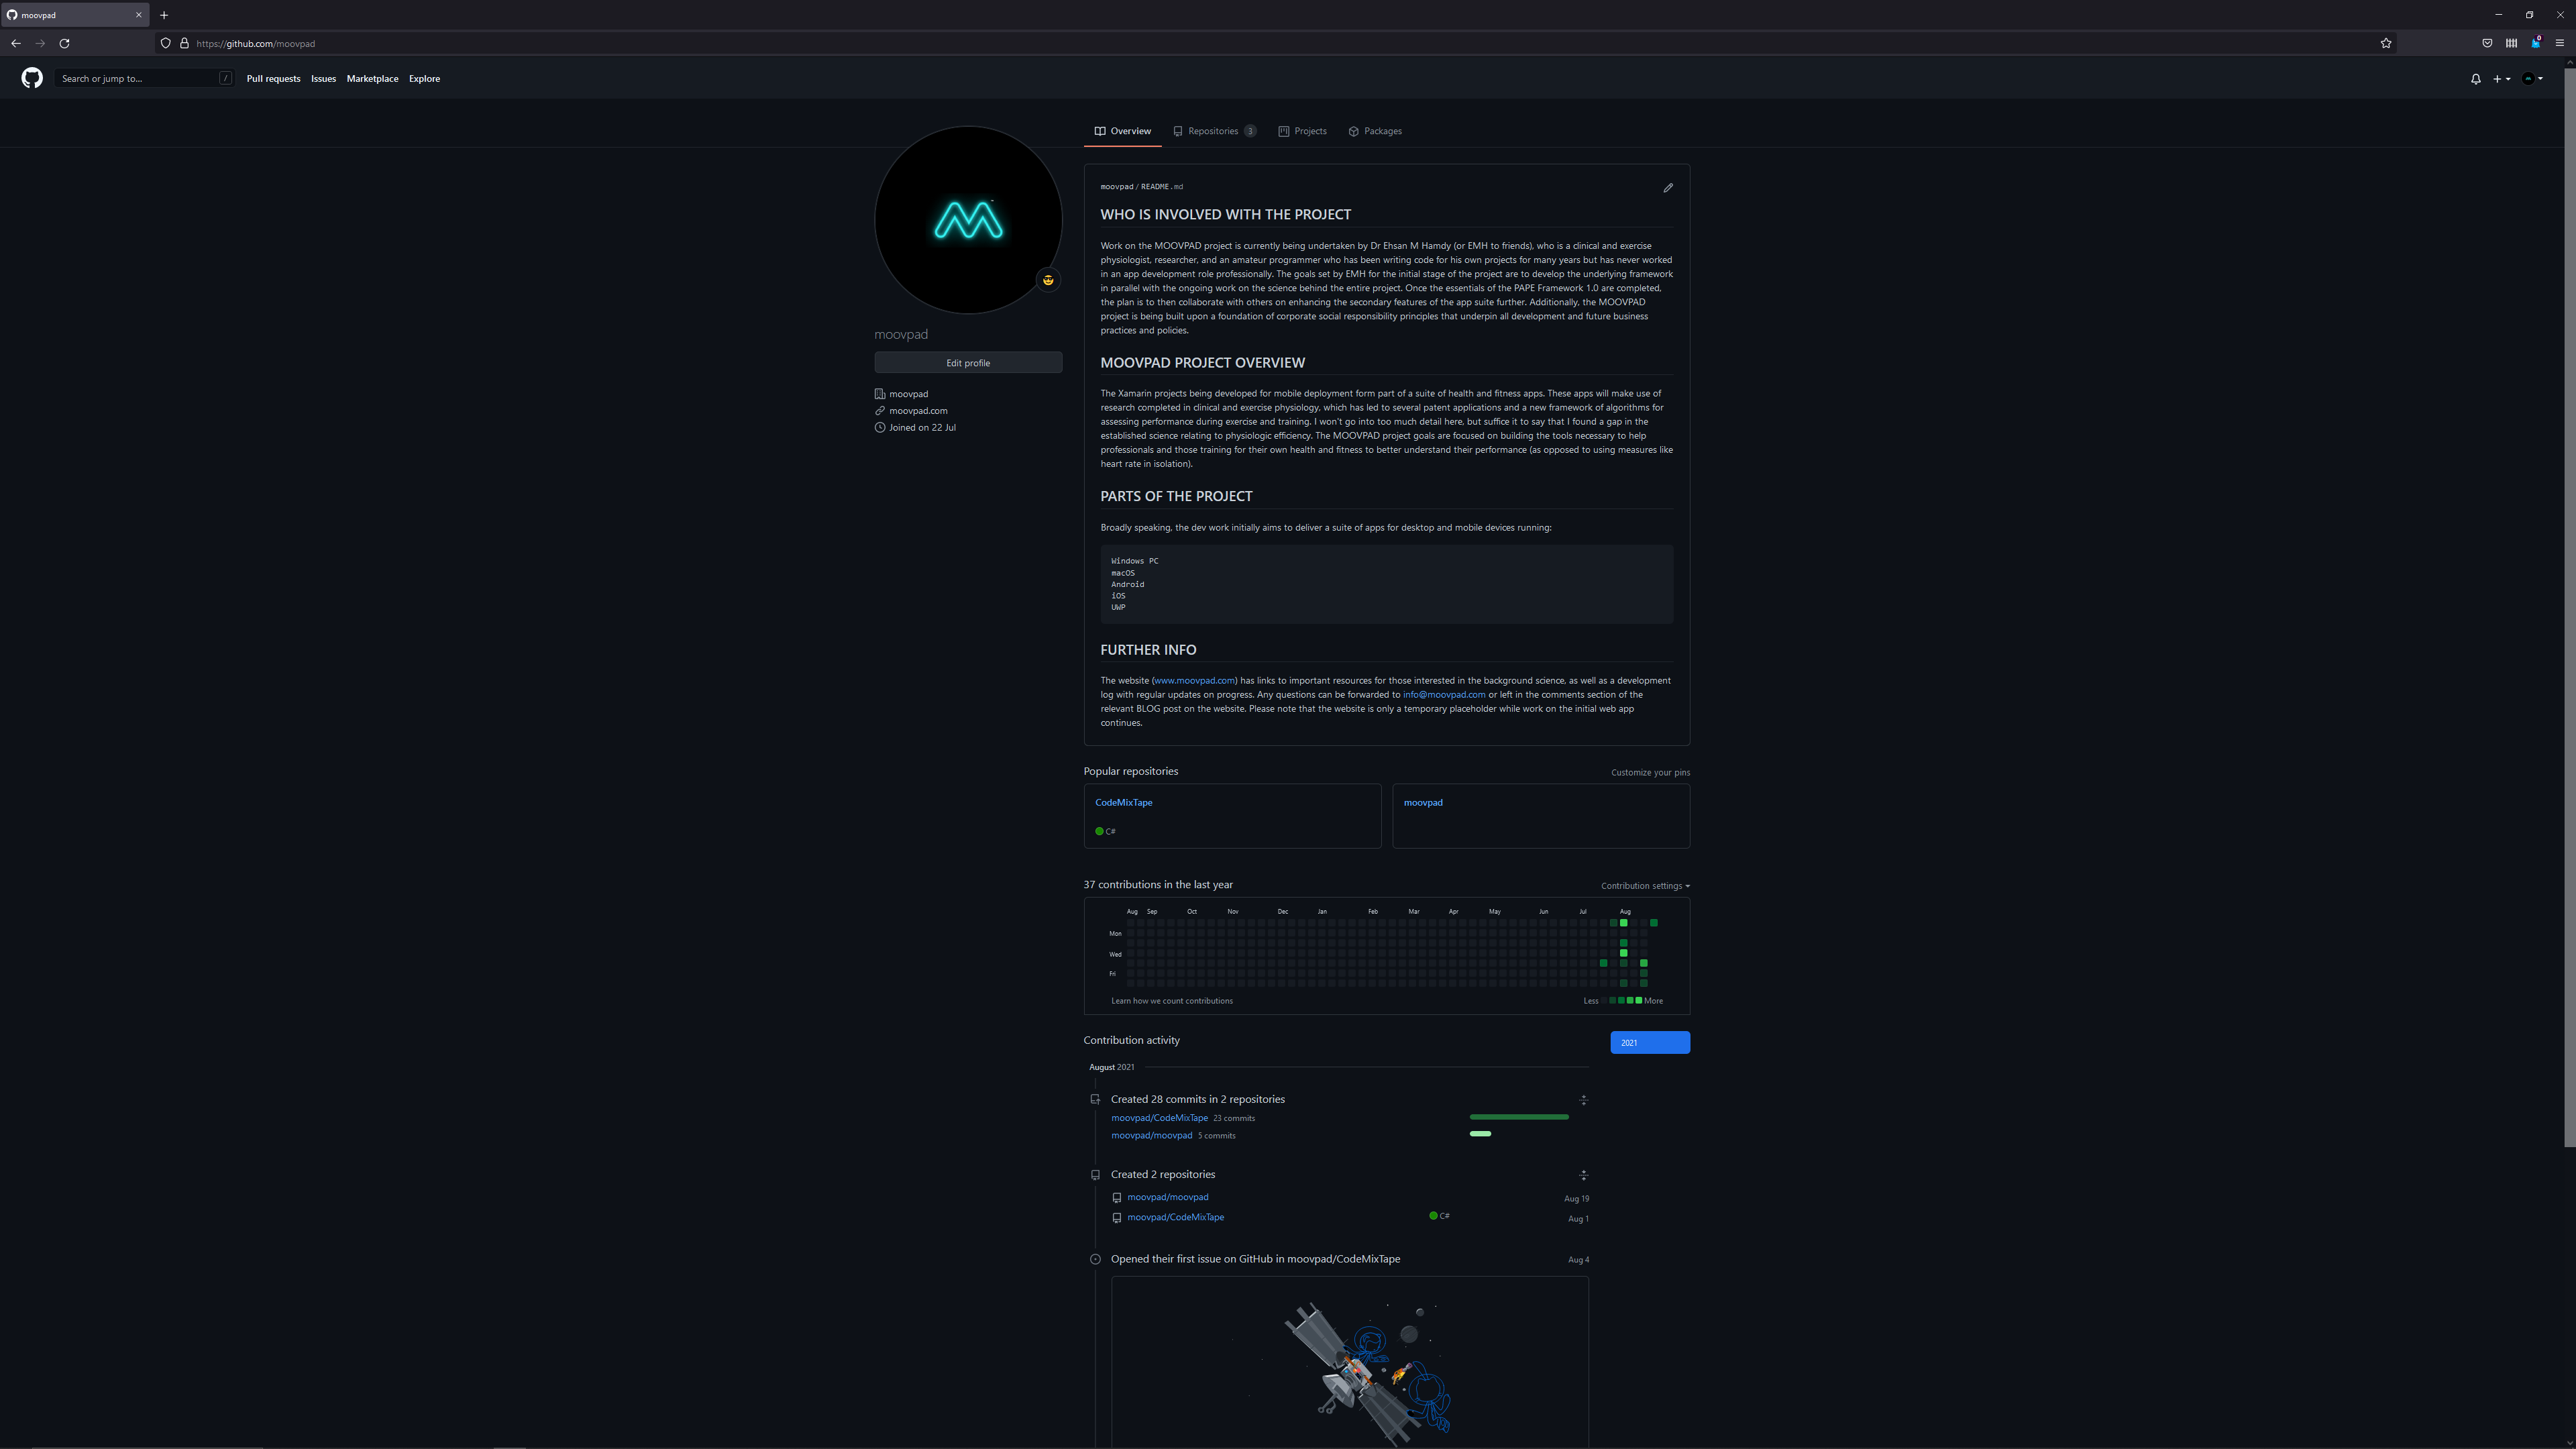This screenshot has height=1449, width=2576.
Task: Click the CodeMixTape commits progress bar
Action: 1519,1117
